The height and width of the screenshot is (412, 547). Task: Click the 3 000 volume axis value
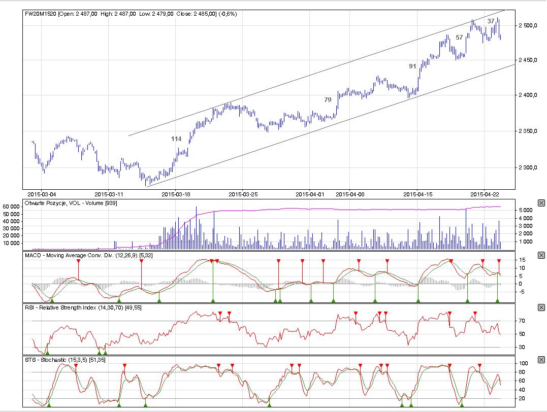click(x=526, y=226)
